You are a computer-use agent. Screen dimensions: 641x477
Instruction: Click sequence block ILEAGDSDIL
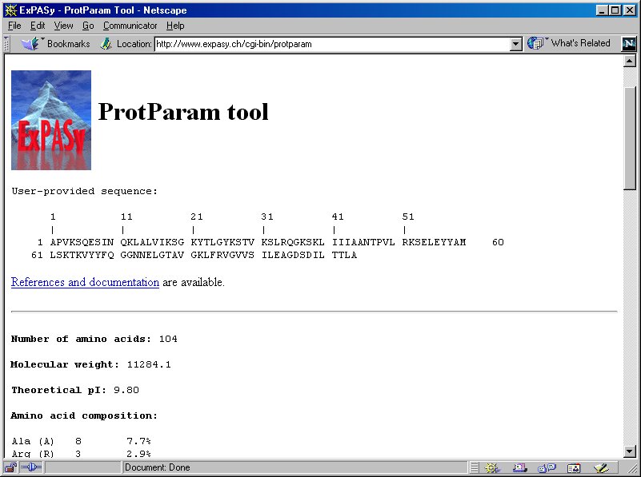tap(293, 255)
